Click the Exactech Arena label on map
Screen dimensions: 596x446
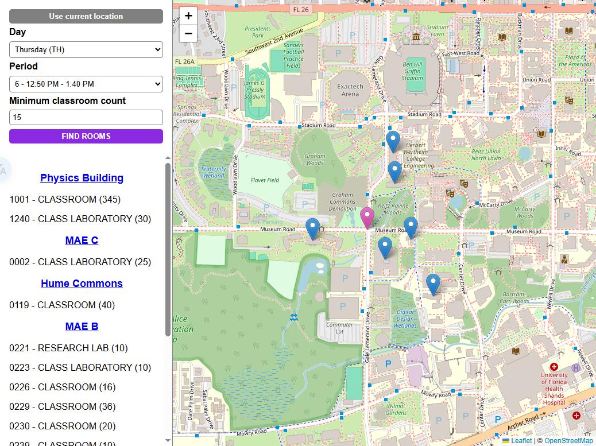point(350,90)
